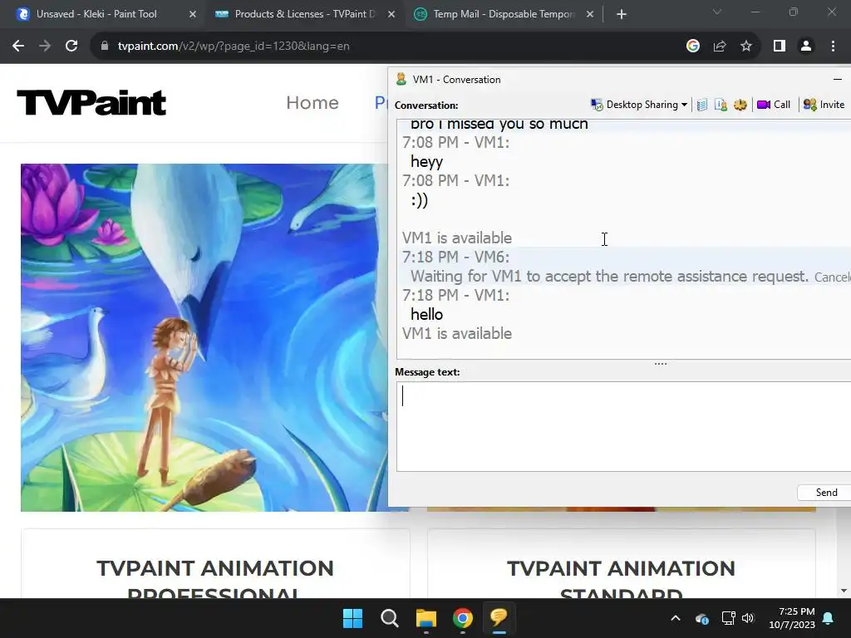Open the clock showing 7:25 PM

click(x=792, y=618)
